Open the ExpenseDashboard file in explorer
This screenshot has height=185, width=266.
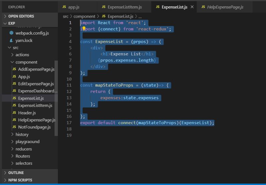[38, 91]
